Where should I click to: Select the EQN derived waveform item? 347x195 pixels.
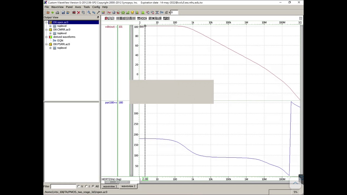click(60, 41)
